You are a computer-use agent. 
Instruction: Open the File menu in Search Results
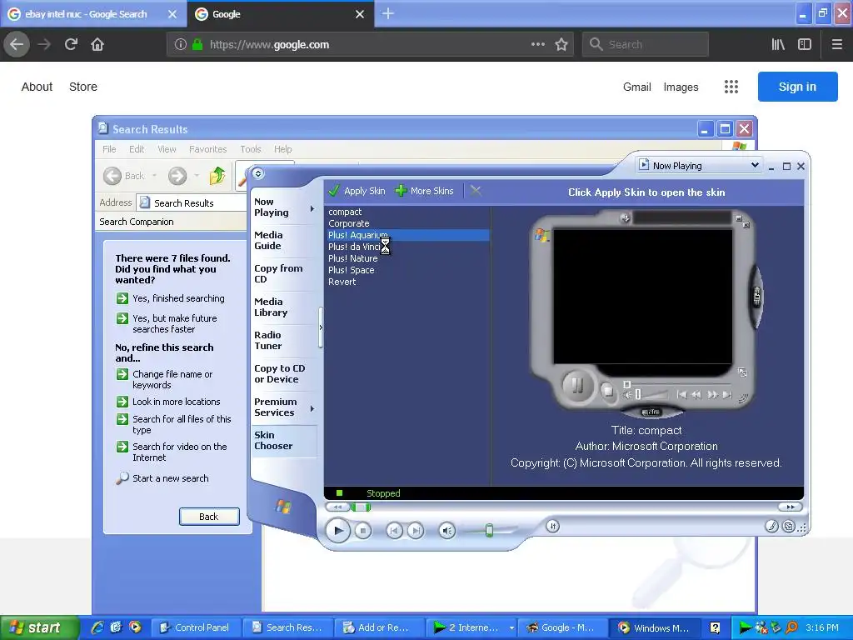109,149
